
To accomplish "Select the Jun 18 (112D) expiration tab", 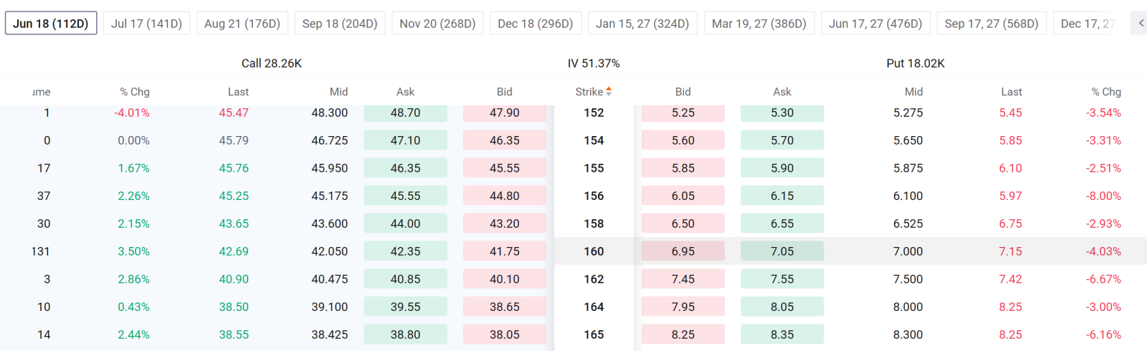I will pyautogui.click(x=51, y=24).
